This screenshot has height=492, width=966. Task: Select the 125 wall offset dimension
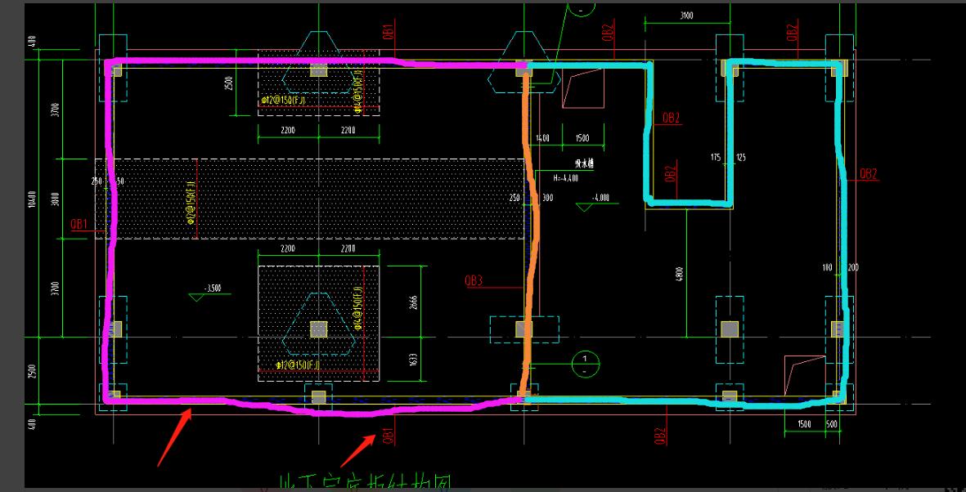740,159
